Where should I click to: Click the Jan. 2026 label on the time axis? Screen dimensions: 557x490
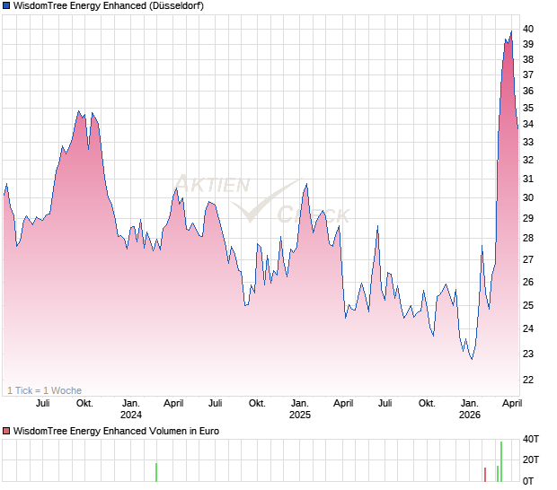469,408
